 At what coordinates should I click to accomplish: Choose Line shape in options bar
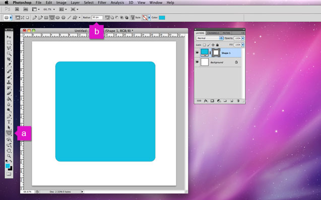tap(69, 18)
